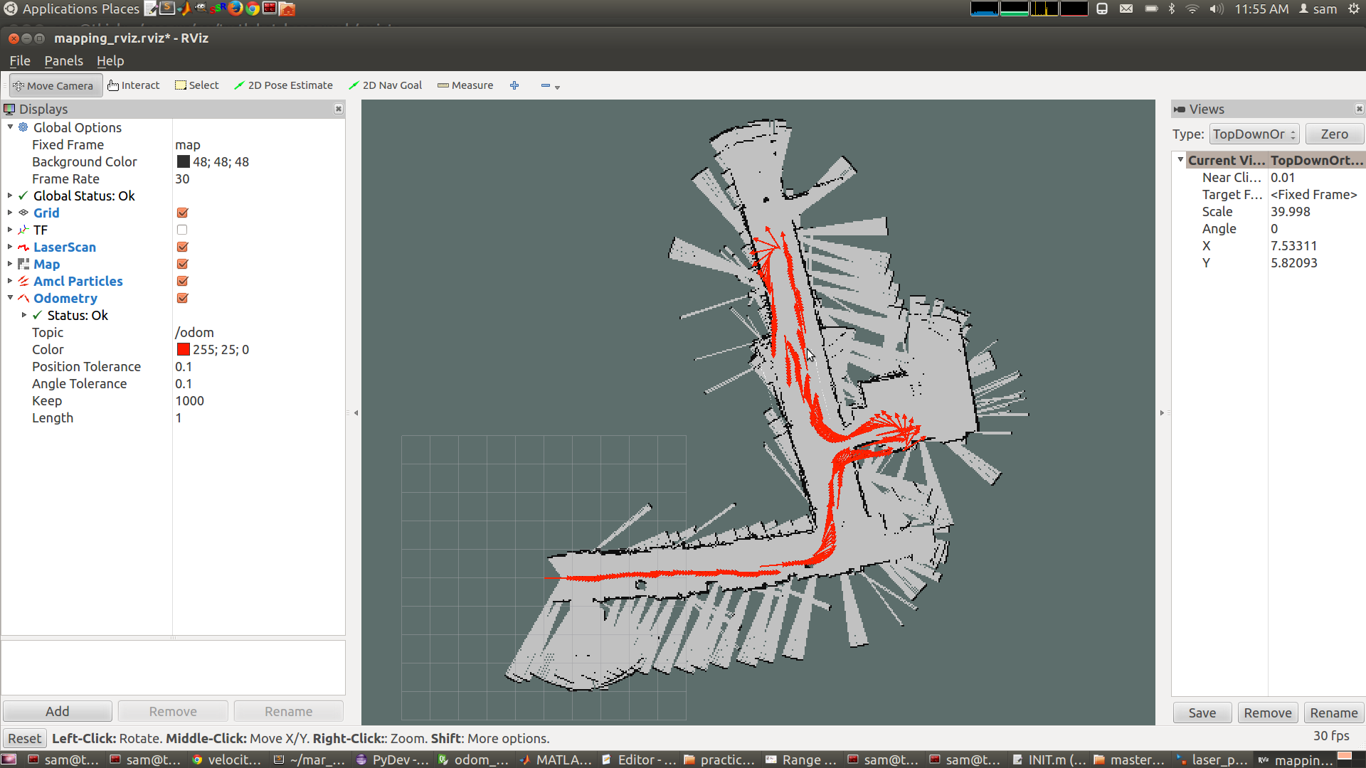Viewport: 1366px width, 768px height.
Task: Open Firefox from the top panel
Action: coord(235,9)
